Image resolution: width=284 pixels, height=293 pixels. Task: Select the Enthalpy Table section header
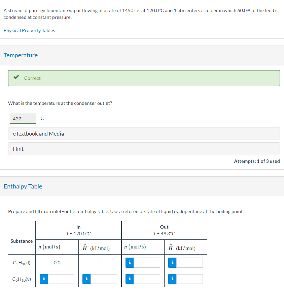23,186
